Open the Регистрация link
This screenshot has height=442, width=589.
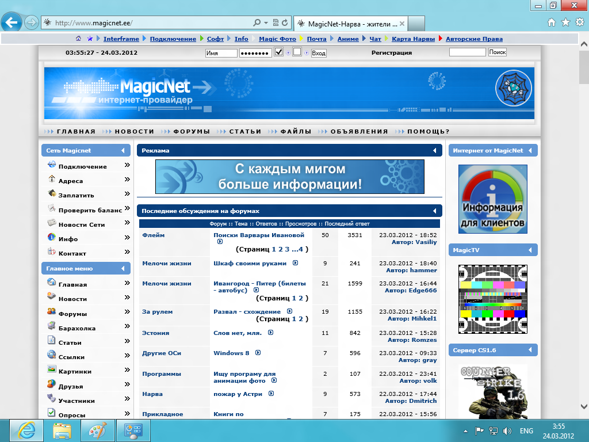(391, 52)
